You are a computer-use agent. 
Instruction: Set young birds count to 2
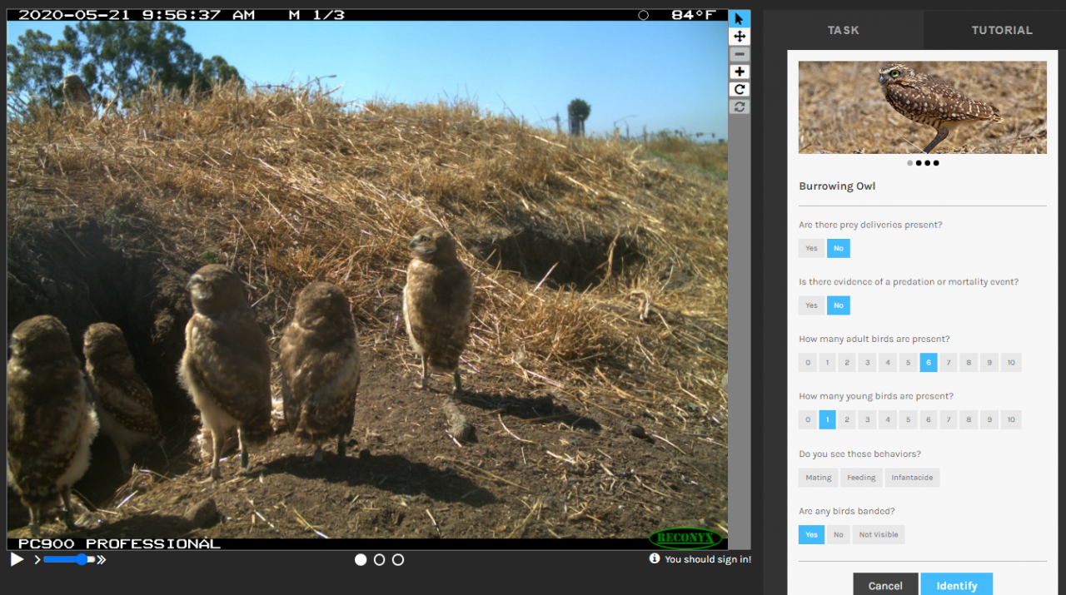point(847,419)
